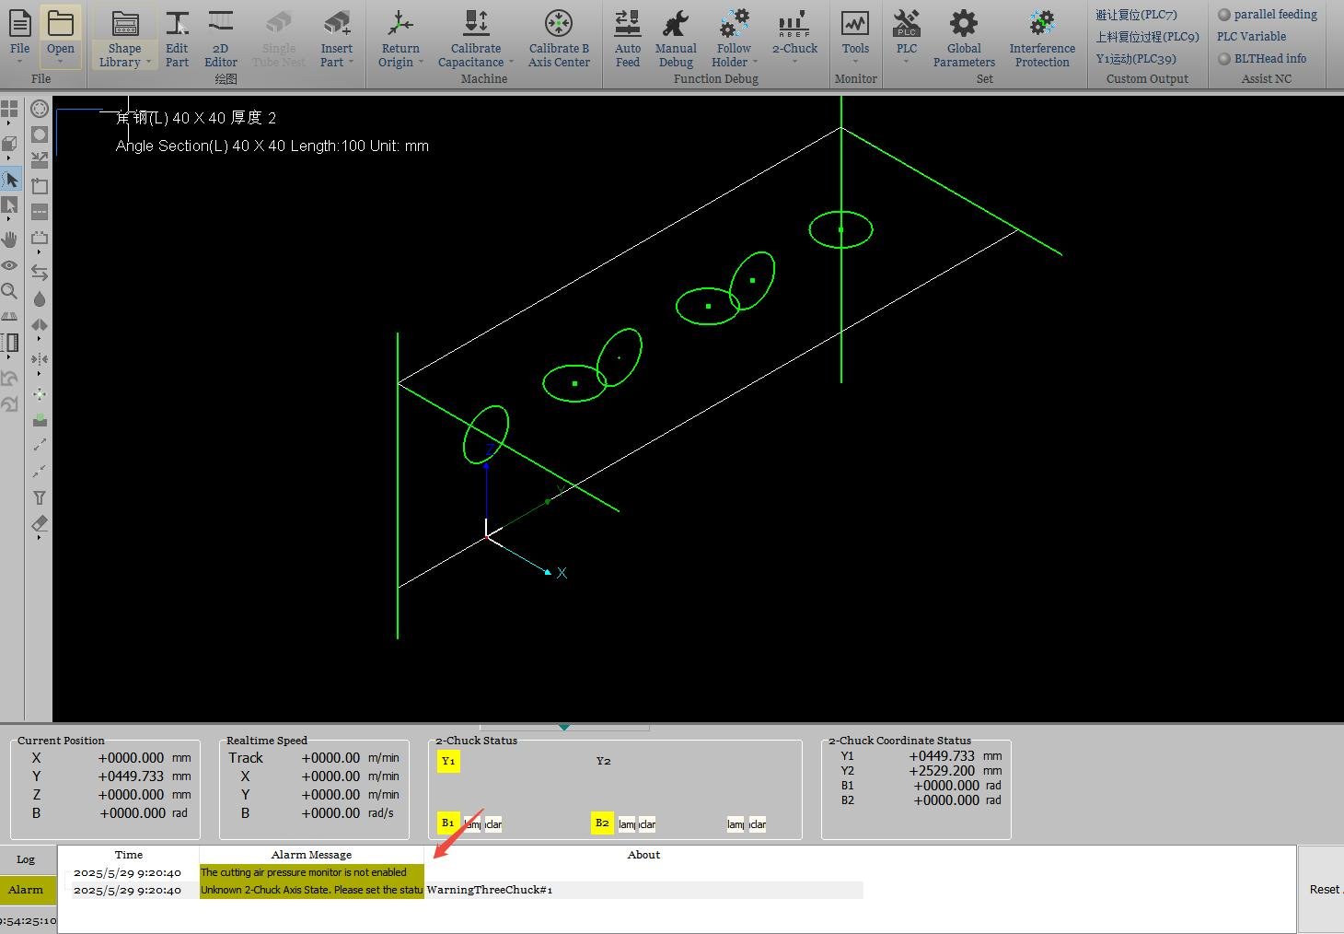Screen dimensions: 1344x934
Task: Click the Time column header
Action: click(129, 855)
